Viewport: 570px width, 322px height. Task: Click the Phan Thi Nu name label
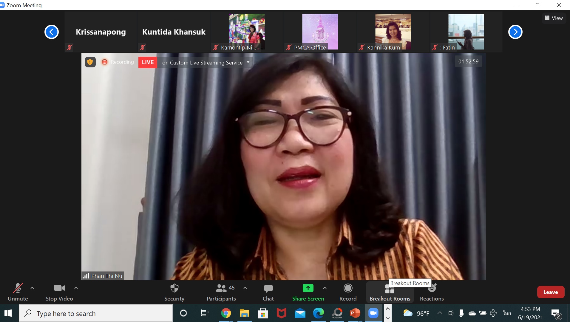pos(103,276)
